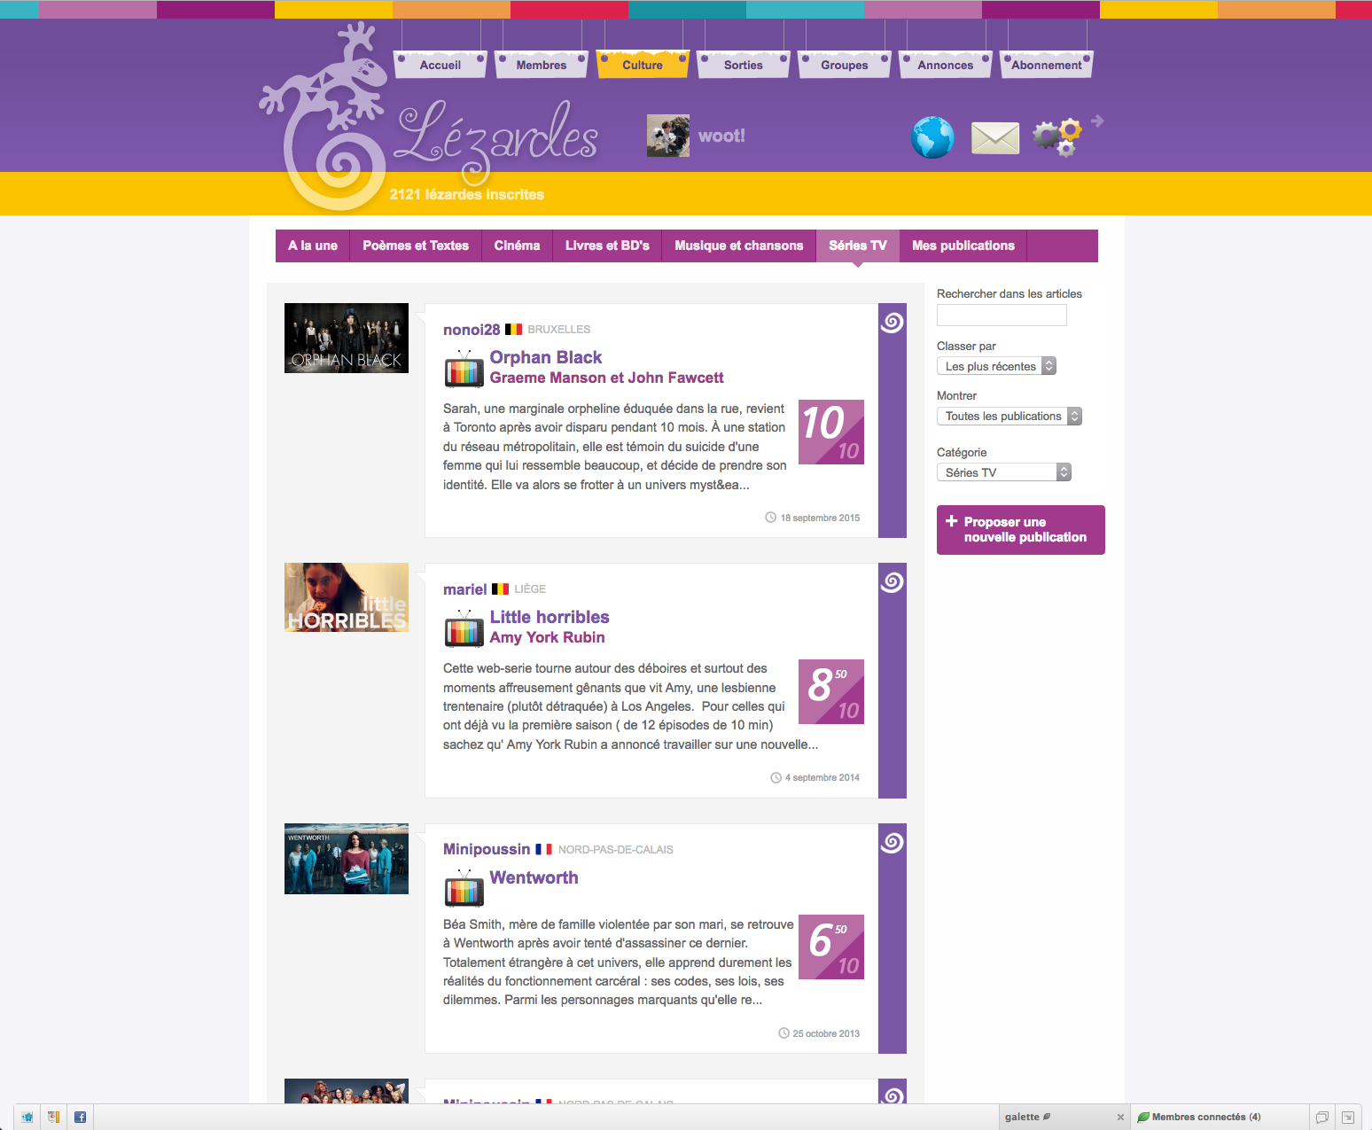Switch to the A la une tab
The width and height of the screenshot is (1372, 1130).
tap(313, 245)
